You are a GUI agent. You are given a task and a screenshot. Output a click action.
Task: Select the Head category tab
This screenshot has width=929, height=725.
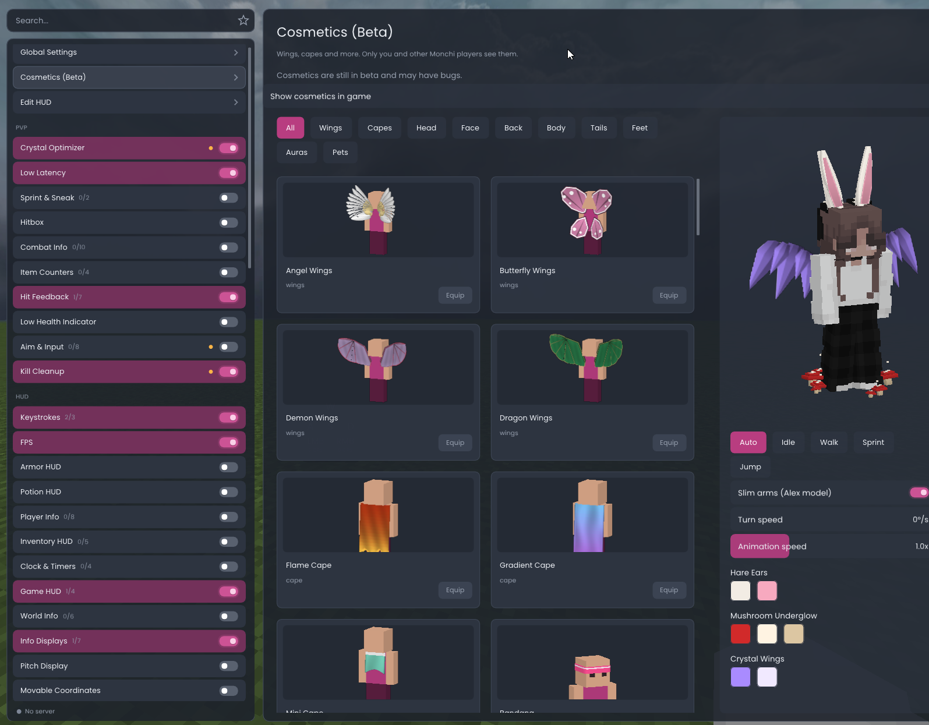tap(426, 128)
